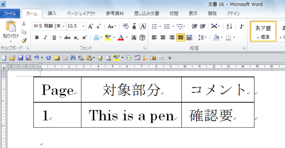Turn off Justify alignment
This screenshot has width=285, height=148.
pyautogui.click(x=180, y=37)
